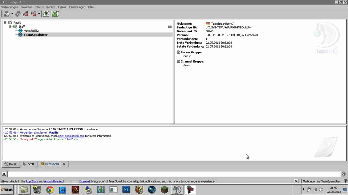This screenshot has width=348, height=195.
Task: Open The Sims taskbar icon
Action: 101,190
